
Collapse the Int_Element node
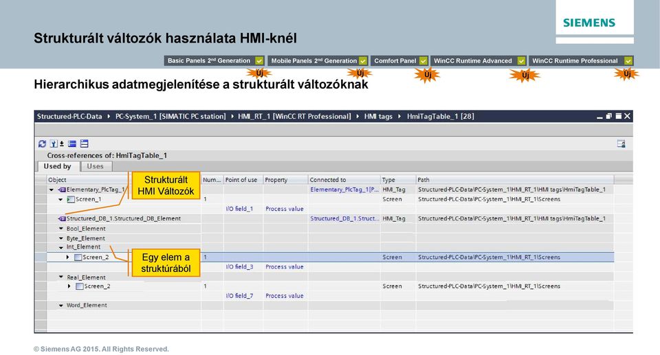[60, 248]
